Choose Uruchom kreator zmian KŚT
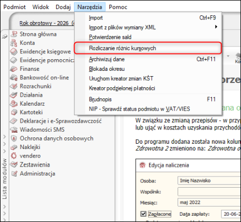Viewport: 241px width, 222px height. point(148,78)
